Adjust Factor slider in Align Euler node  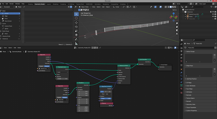tap(106, 98)
